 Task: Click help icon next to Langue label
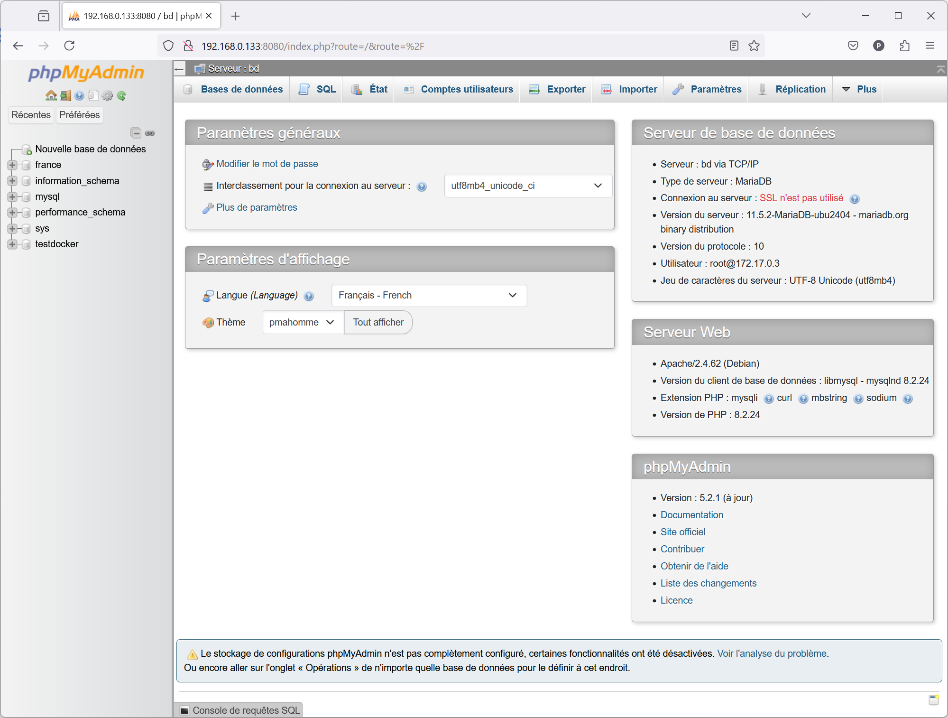coord(309,296)
